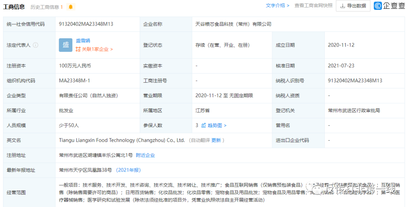Click approval date 2021-07-23
Viewport: 409px width, 207px height.
click(x=341, y=66)
